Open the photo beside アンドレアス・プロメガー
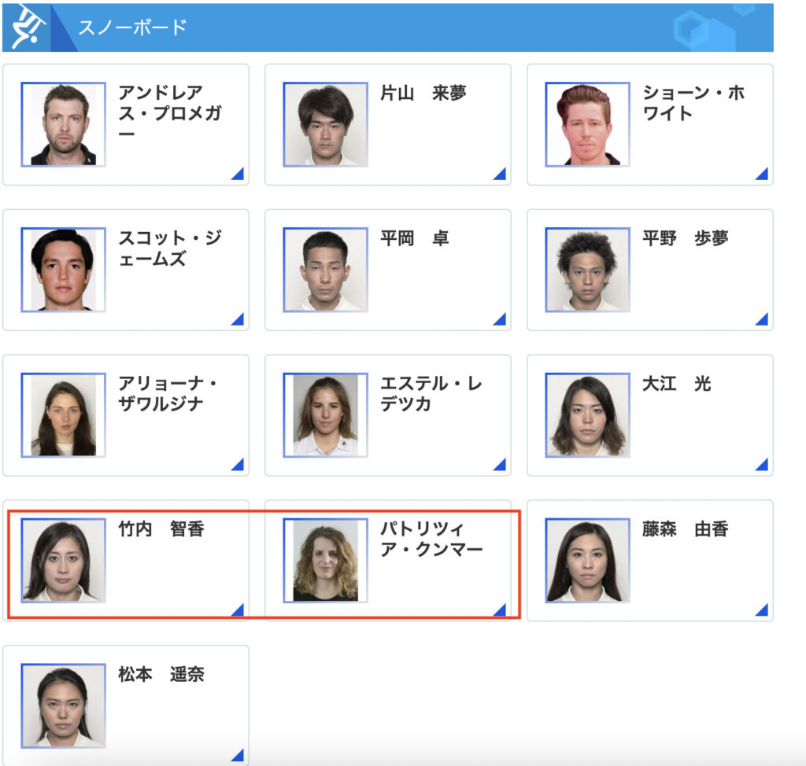Screen dimensions: 806x766 63,124
